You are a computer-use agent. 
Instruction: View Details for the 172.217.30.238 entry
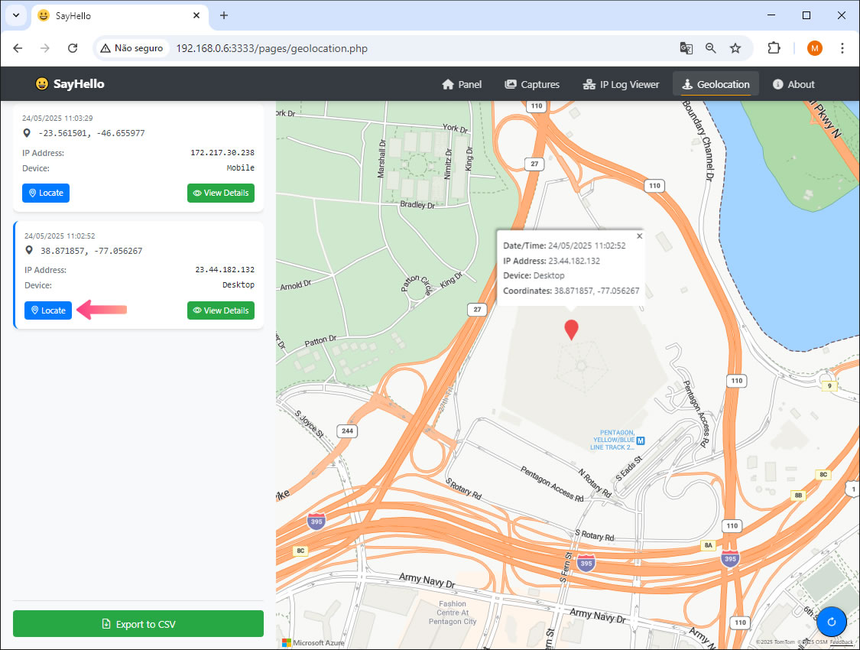[x=220, y=193]
